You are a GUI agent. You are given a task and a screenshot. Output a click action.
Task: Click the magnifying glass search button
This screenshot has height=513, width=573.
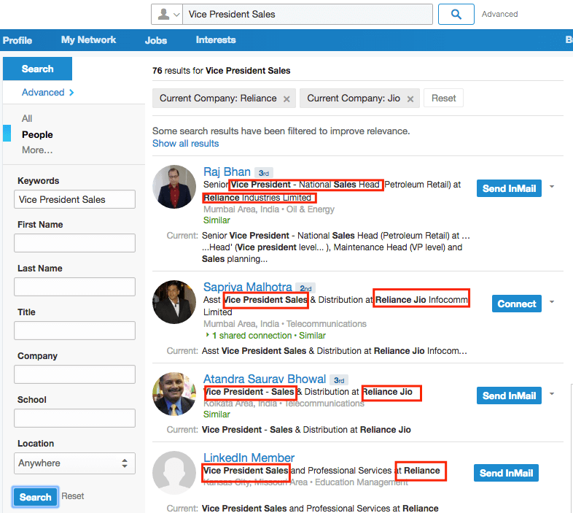[456, 15]
